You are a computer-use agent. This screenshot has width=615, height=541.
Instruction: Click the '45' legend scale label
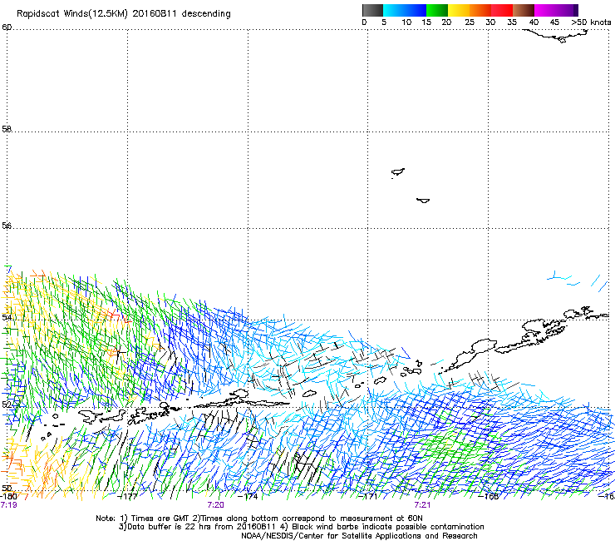[554, 22]
